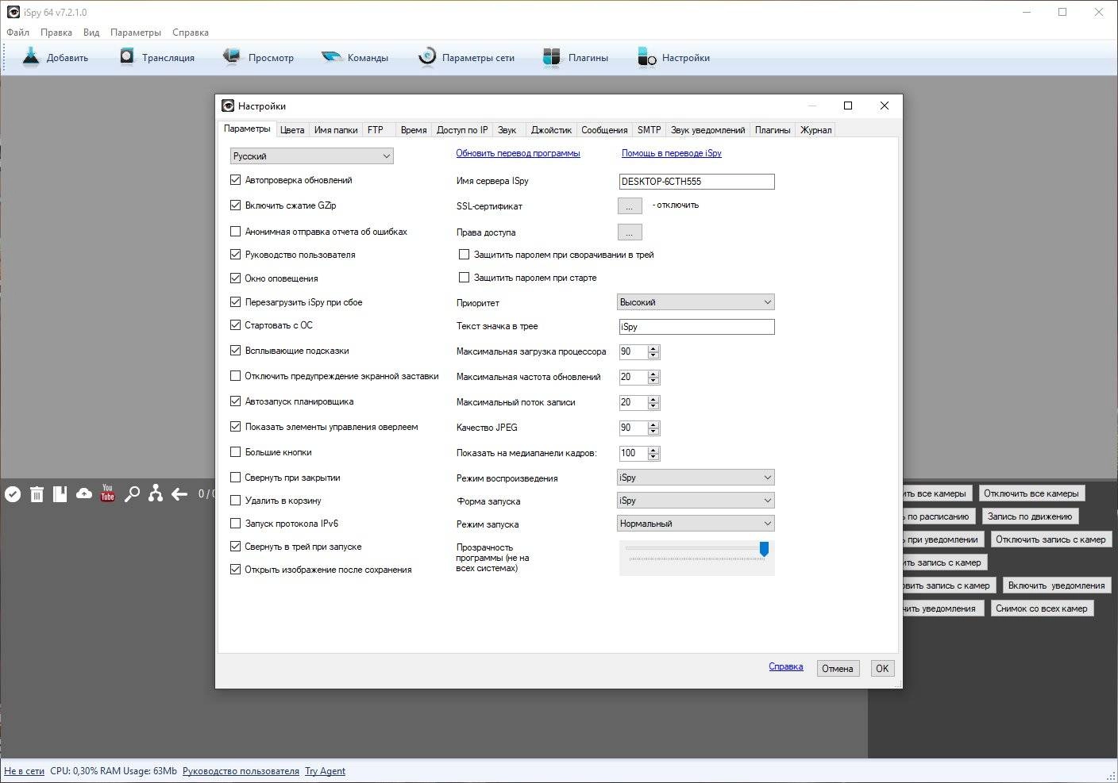Switch to the Цвета tab
Image resolution: width=1118 pixels, height=783 pixels.
tap(292, 130)
